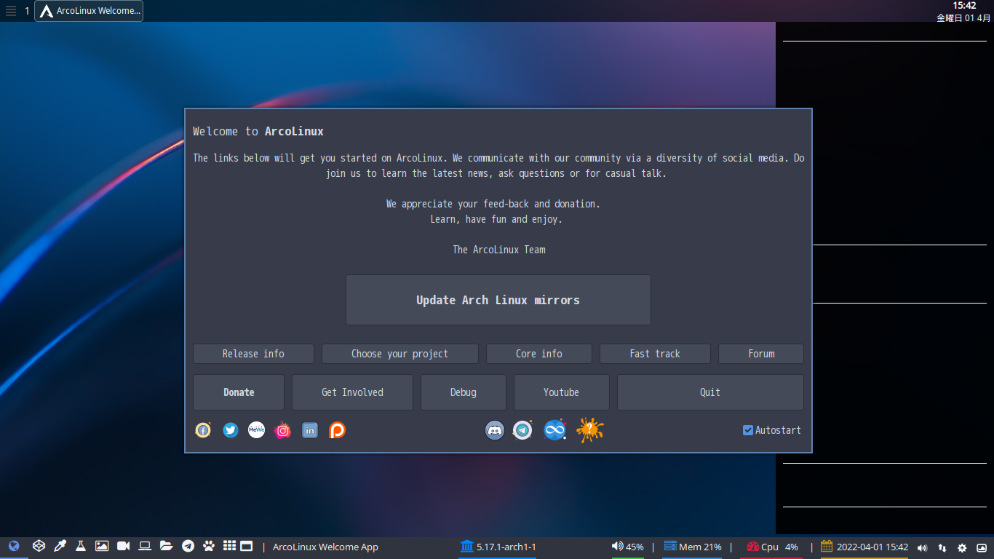This screenshot has width=994, height=559.
Task: Open the LinkedIn icon
Action: pyautogui.click(x=310, y=430)
